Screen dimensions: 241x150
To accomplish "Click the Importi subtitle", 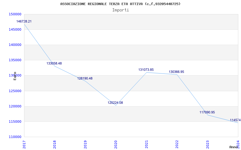I will (120, 10).
